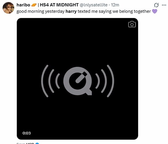Screen dimensions: 168x144
Task: Click the right sound waves graphic
Action: click(x=105, y=80)
